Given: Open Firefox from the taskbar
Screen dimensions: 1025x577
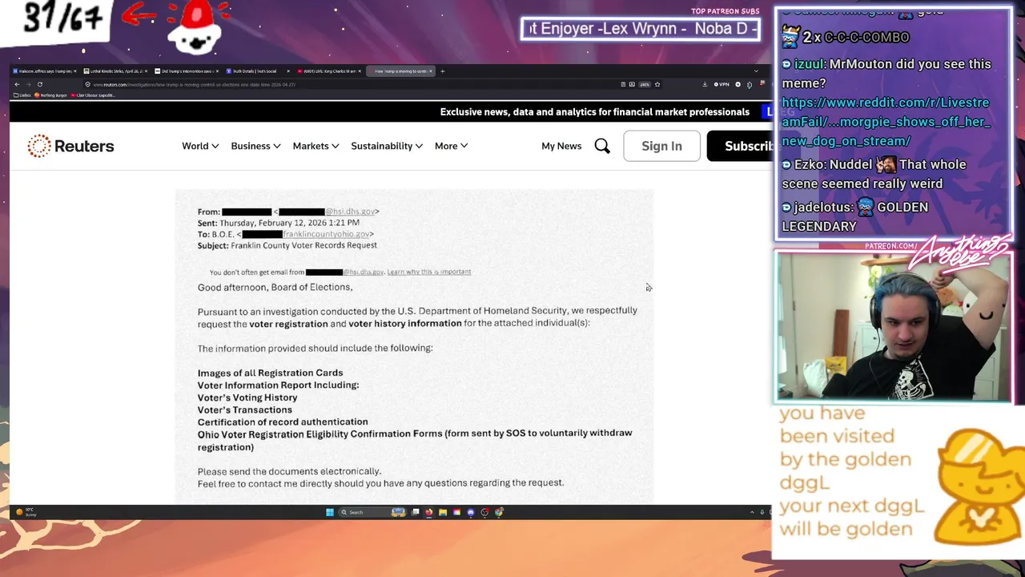Looking at the screenshot, I should [429, 512].
